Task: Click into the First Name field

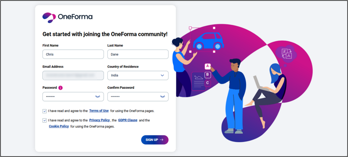Action: (x=73, y=54)
